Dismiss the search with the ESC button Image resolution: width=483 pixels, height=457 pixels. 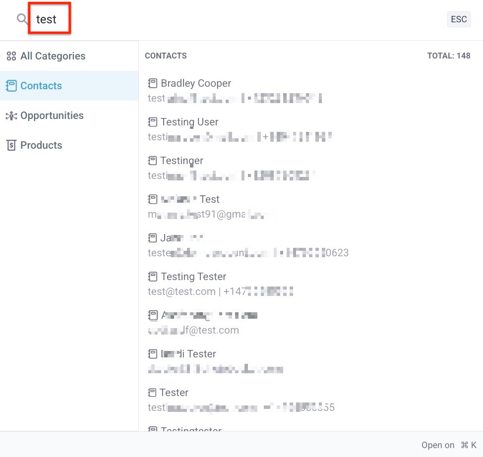[x=458, y=19]
